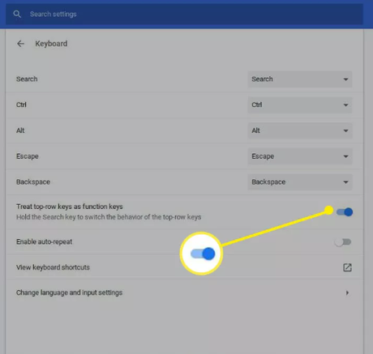Screen dimensions: 373x354
Task: Open the Escape key dropdown
Action: [x=300, y=156]
